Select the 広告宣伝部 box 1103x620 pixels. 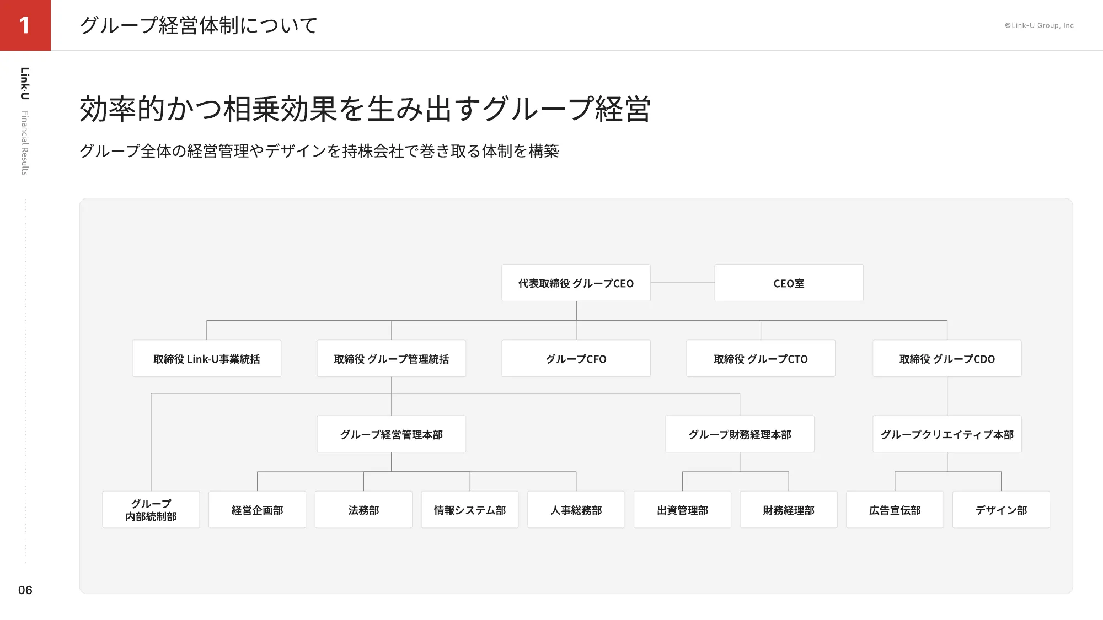point(895,510)
